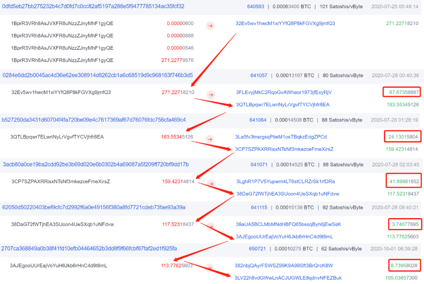Select output amount 105.03657300

(x=401, y=278)
